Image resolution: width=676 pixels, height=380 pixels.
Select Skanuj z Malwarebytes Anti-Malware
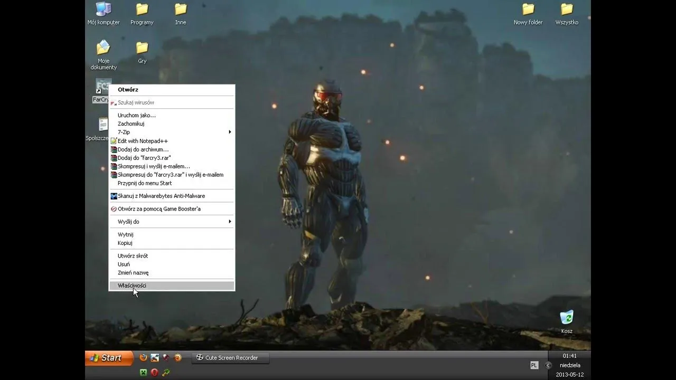161,196
